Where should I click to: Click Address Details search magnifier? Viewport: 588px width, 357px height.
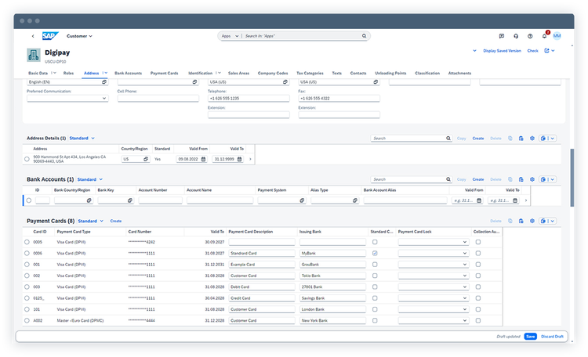coord(448,139)
